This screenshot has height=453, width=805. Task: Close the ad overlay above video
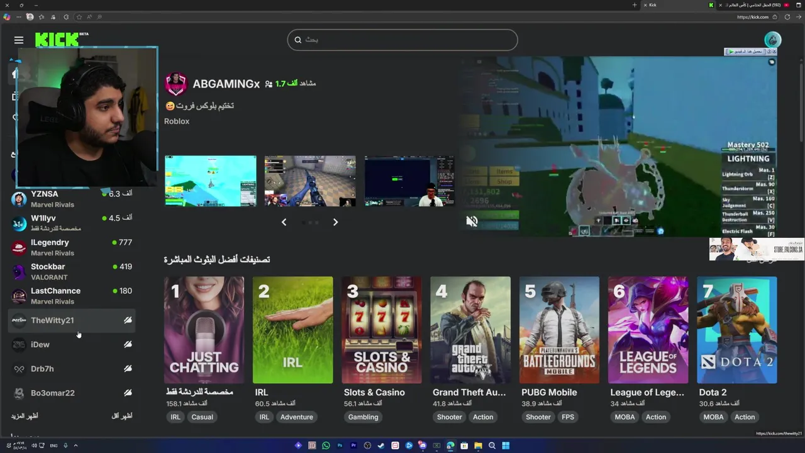tap(774, 51)
